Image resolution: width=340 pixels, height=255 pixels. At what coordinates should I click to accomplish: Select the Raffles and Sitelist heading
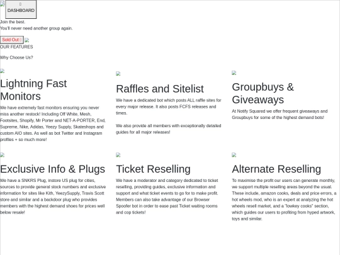(x=160, y=89)
